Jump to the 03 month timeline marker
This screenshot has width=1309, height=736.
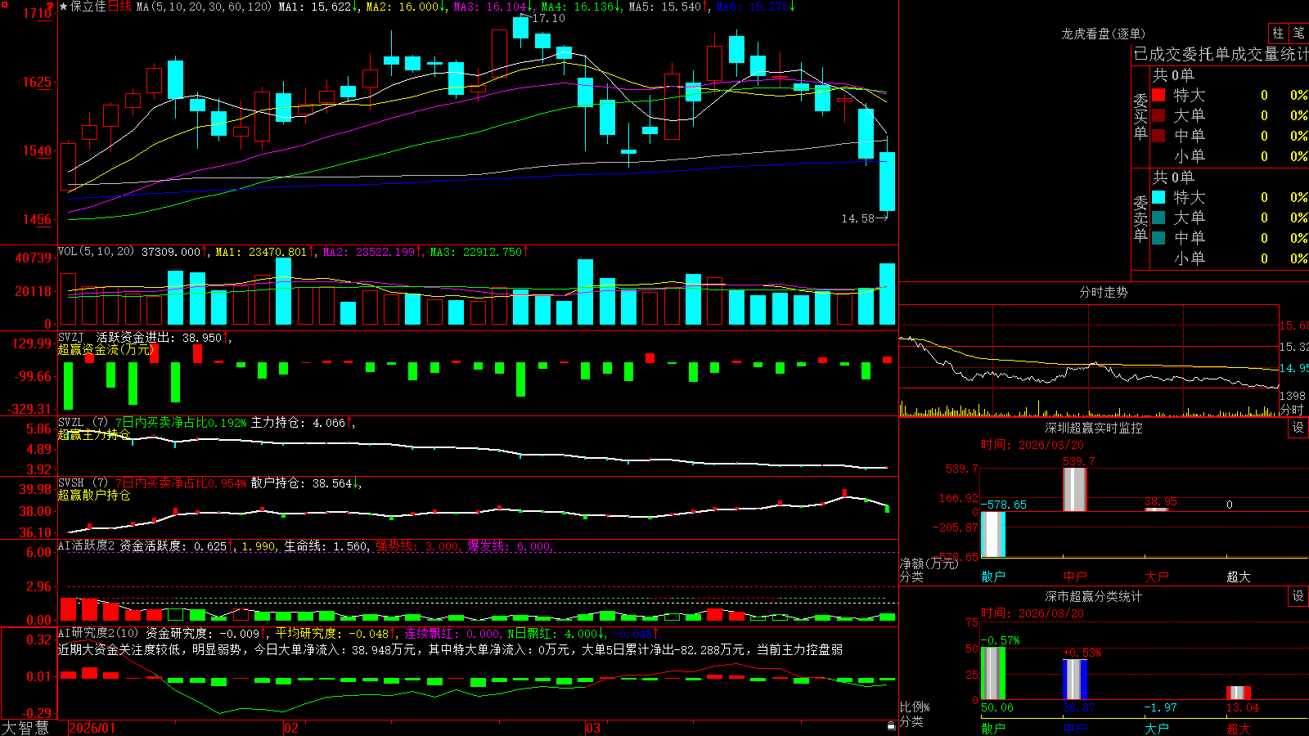click(x=593, y=728)
